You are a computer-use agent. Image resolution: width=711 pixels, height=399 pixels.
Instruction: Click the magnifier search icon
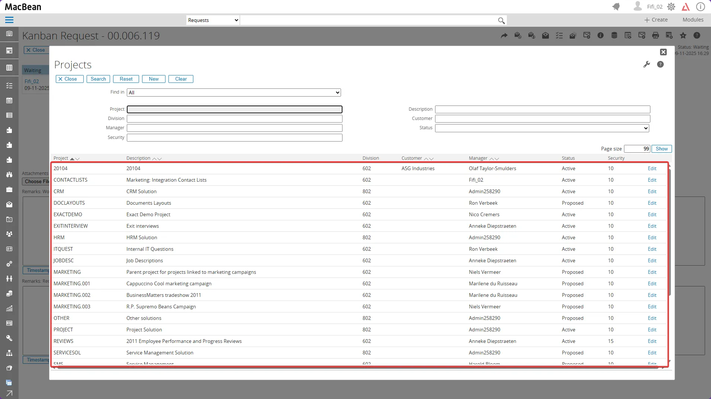tap(501, 20)
